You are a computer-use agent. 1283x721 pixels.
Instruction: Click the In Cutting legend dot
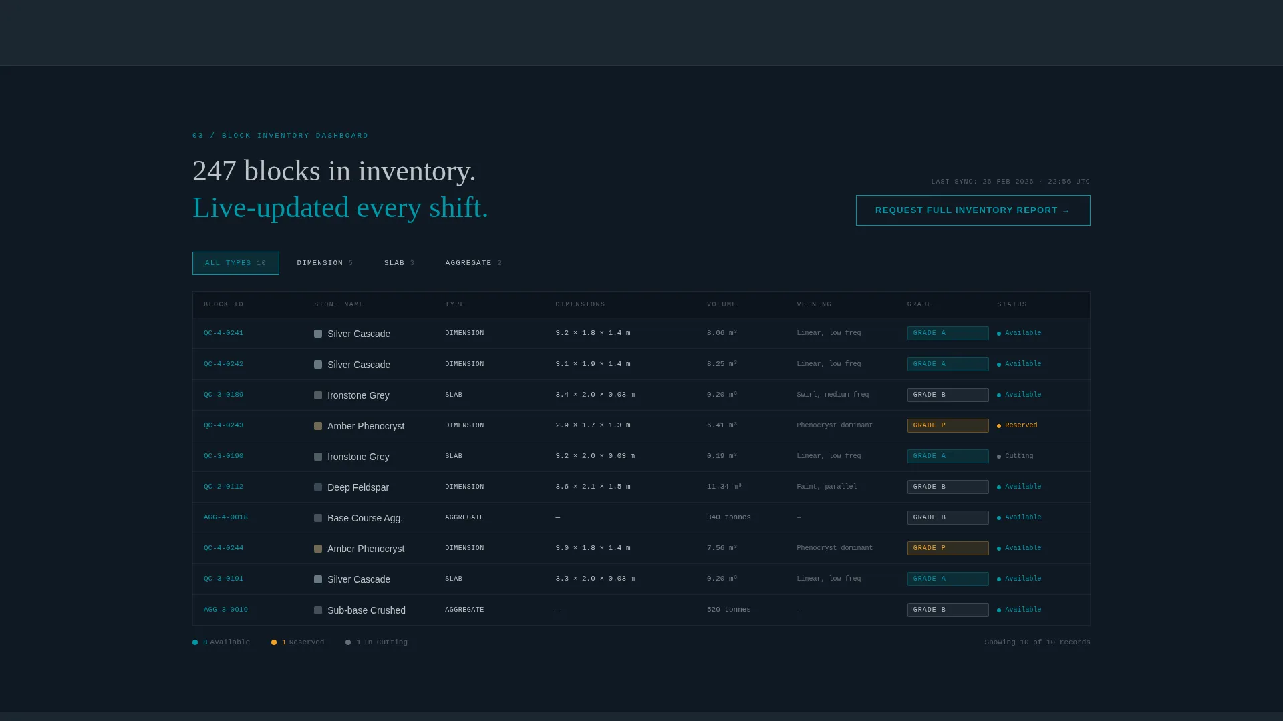pos(348,642)
